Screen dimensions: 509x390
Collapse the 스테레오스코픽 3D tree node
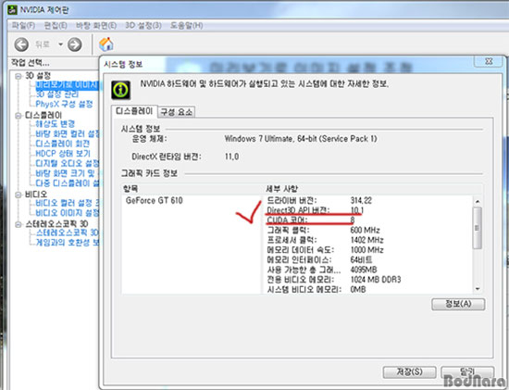19,224
